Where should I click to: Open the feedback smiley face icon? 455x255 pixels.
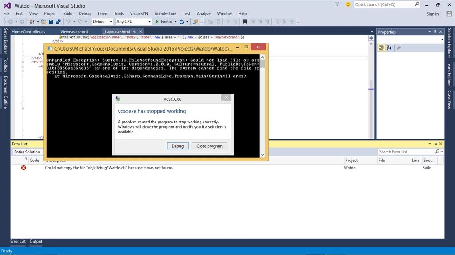click(x=347, y=4)
